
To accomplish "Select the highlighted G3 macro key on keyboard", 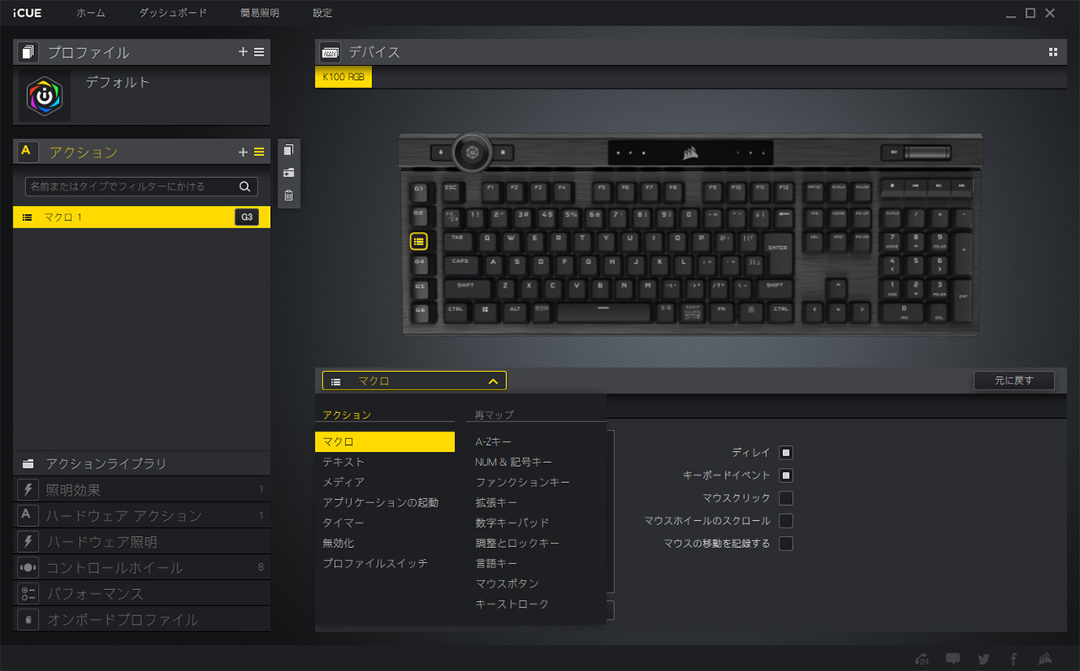I will [419, 241].
